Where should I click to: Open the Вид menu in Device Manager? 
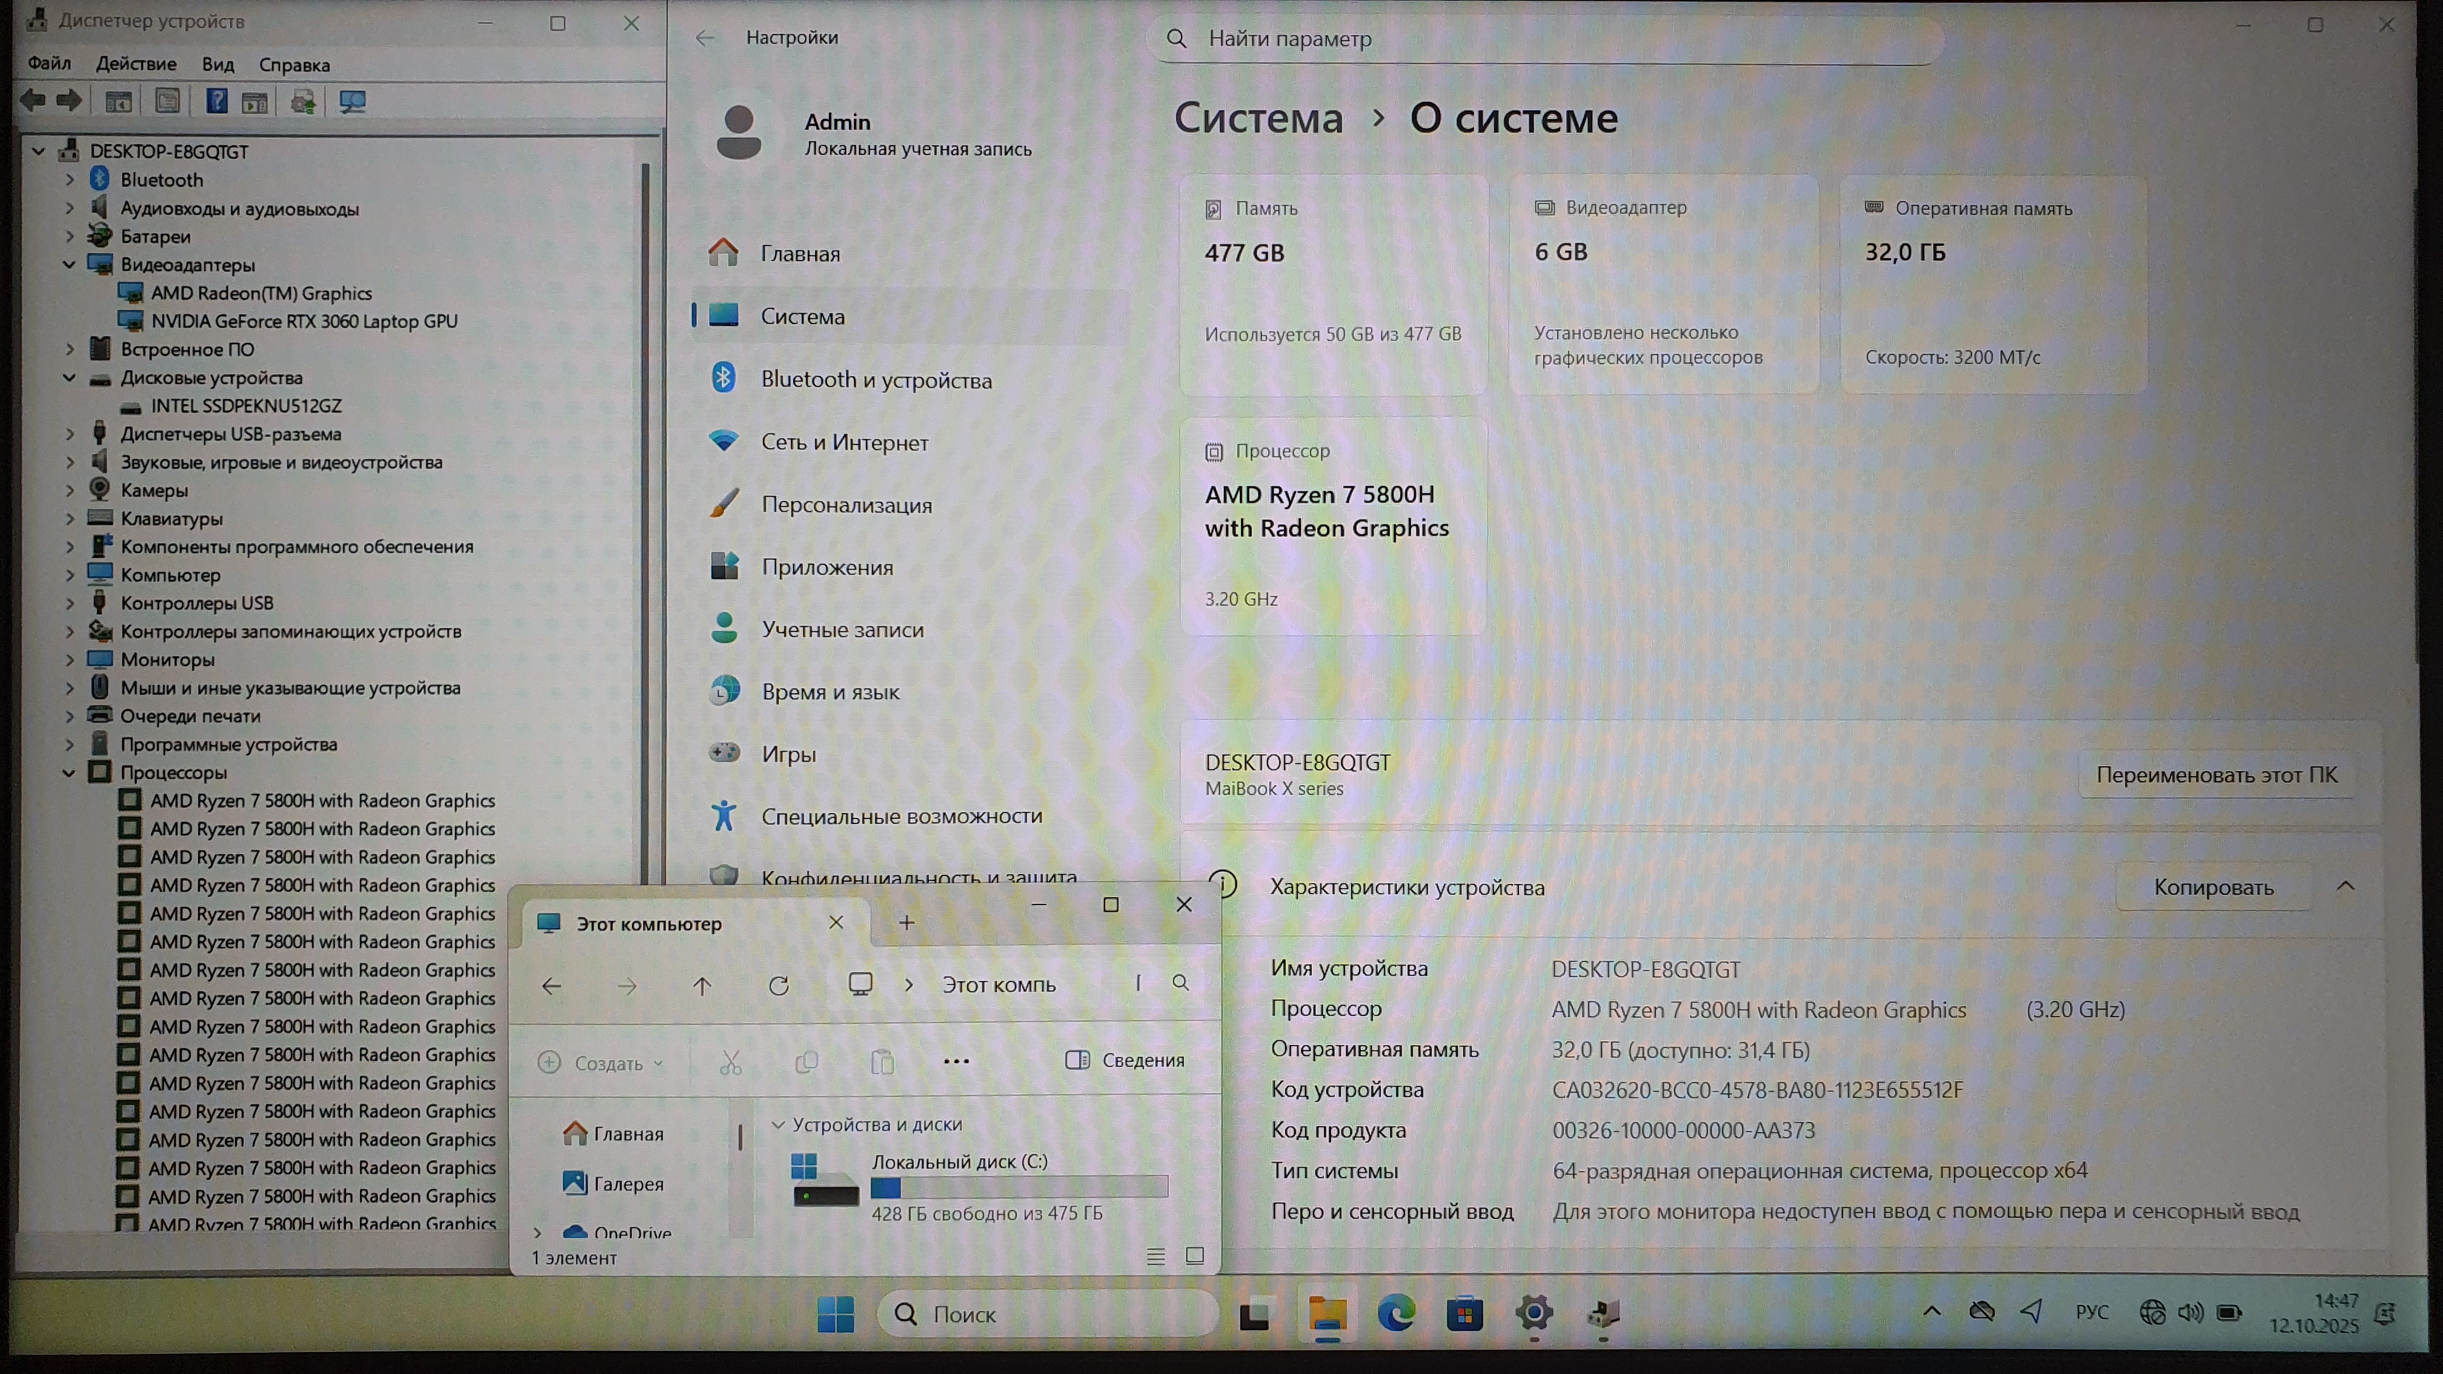tap(217, 64)
